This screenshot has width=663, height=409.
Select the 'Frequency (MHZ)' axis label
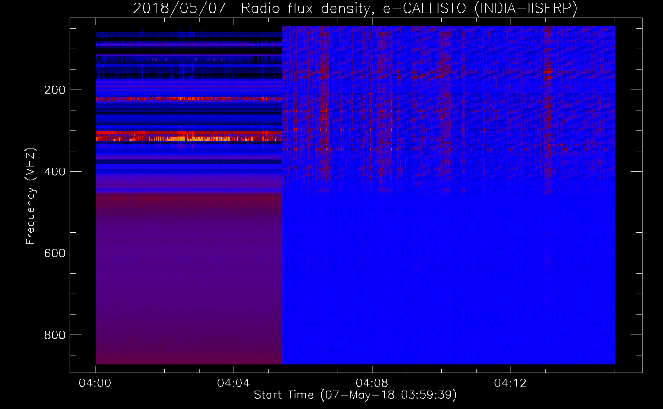(31, 196)
